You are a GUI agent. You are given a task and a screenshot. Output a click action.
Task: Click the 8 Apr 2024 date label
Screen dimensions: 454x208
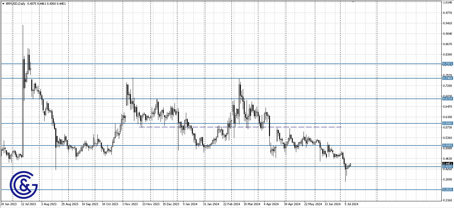[x=271, y=204]
